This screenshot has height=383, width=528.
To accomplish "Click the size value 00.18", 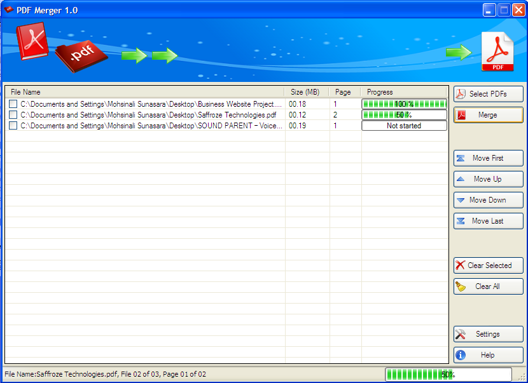I will coord(297,104).
